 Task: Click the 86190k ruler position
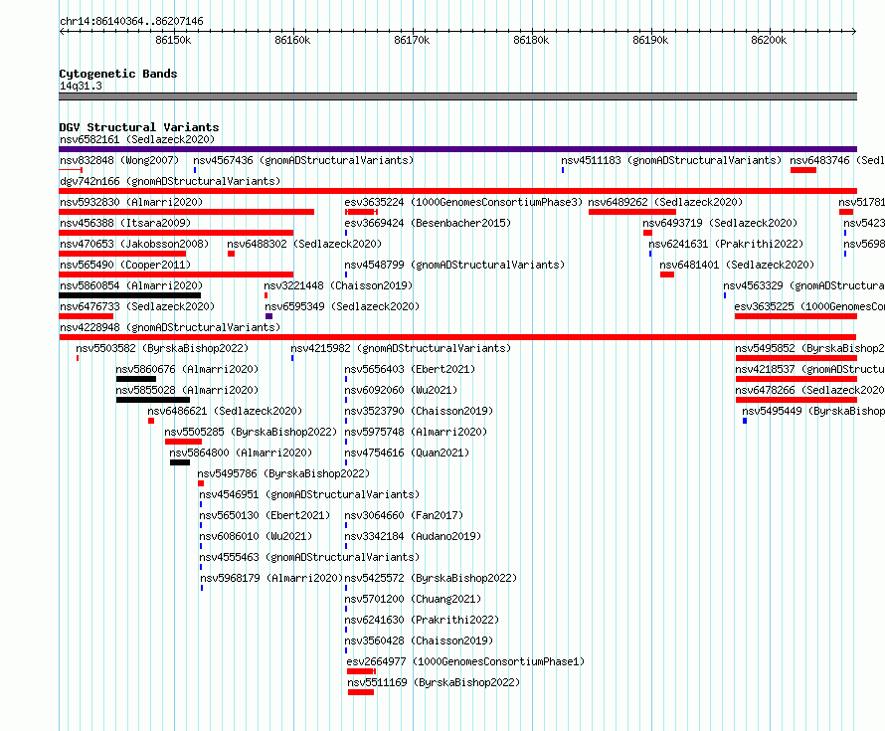(x=650, y=40)
